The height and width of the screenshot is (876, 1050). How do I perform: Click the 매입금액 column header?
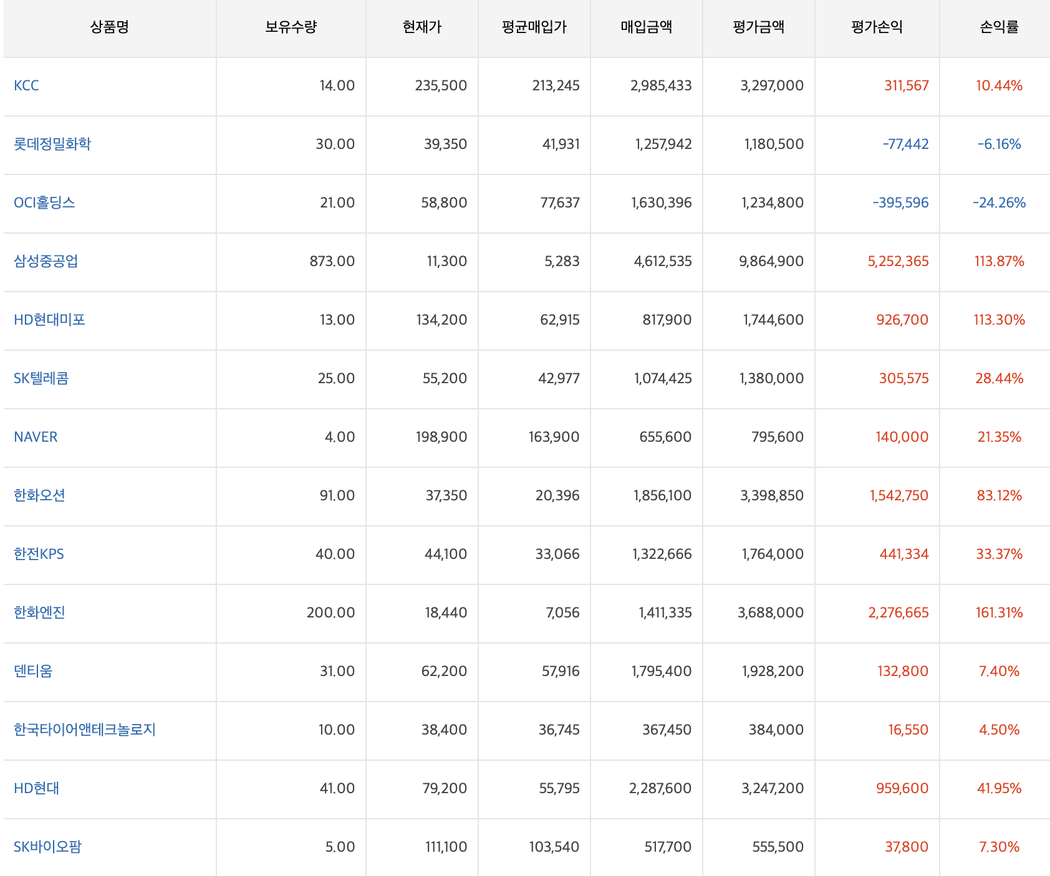647,27
